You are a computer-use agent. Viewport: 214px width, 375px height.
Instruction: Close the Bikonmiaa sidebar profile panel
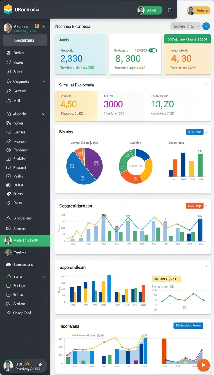tap(44, 27)
